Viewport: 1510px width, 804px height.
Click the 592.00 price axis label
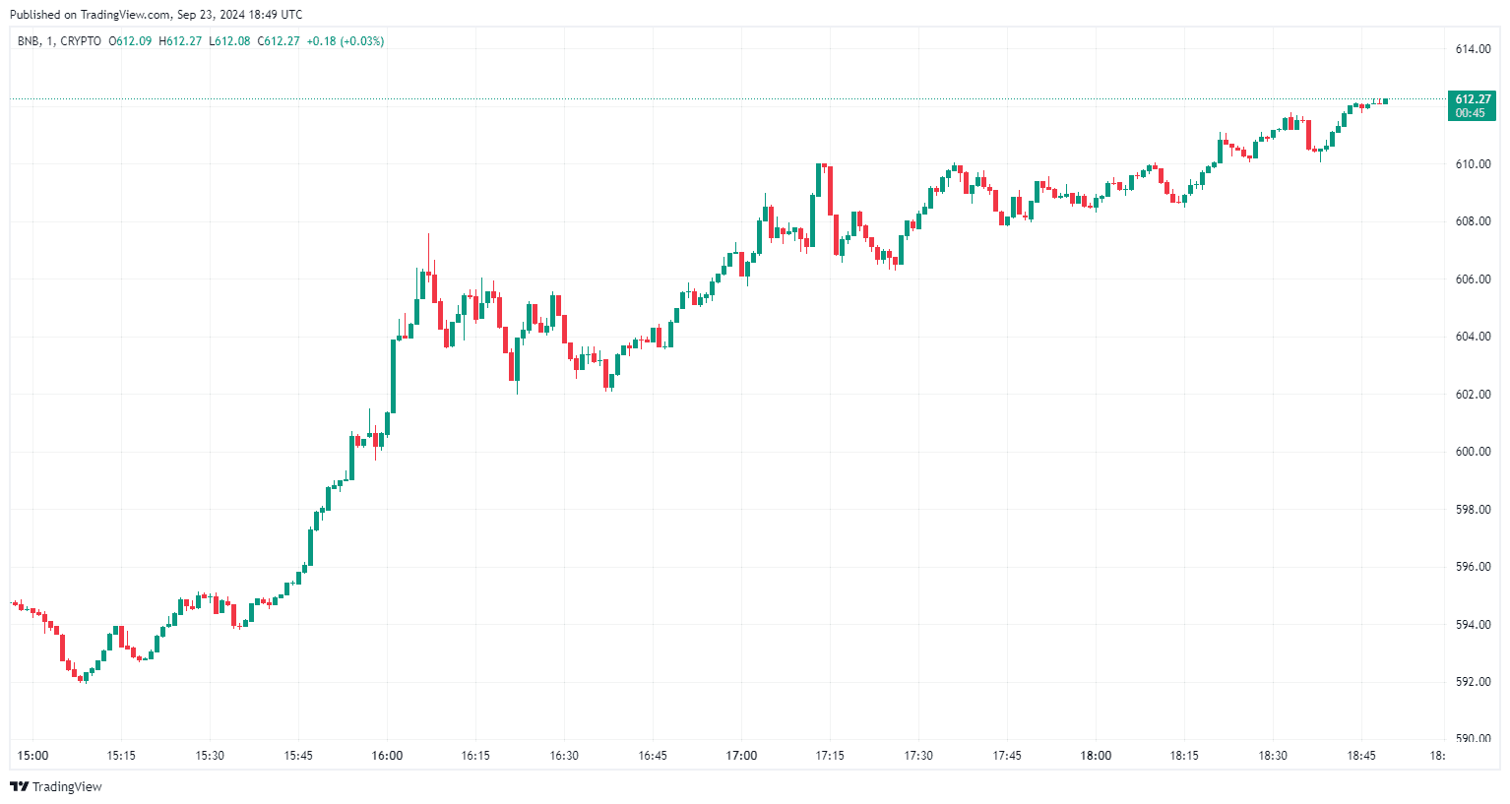[x=1473, y=682]
